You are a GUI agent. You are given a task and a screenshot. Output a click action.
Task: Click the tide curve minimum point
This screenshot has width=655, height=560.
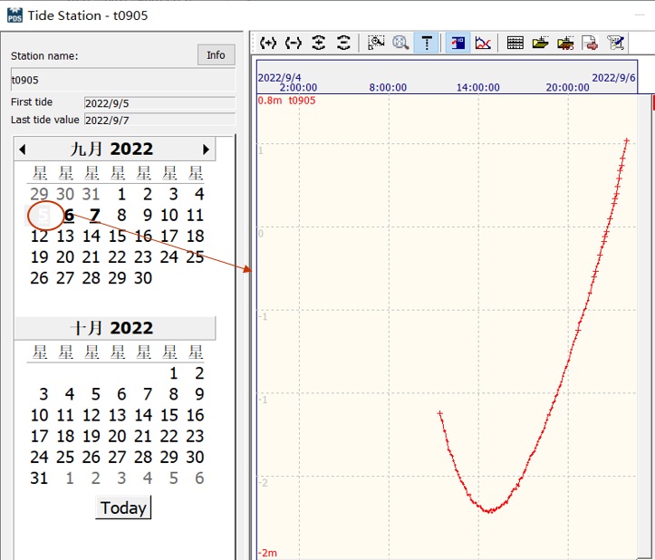tap(489, 511)
